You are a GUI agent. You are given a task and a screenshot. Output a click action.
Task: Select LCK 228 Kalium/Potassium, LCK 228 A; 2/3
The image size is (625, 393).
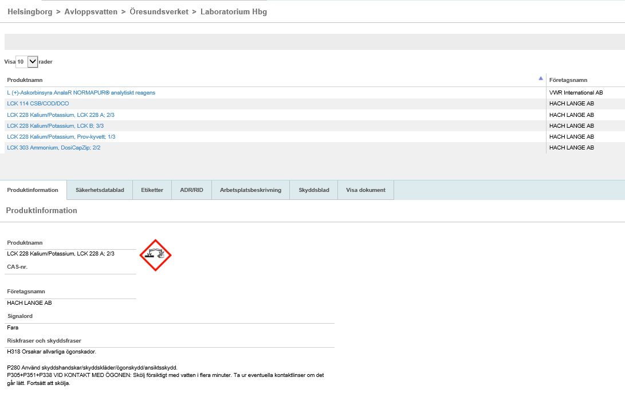point(61,115)
